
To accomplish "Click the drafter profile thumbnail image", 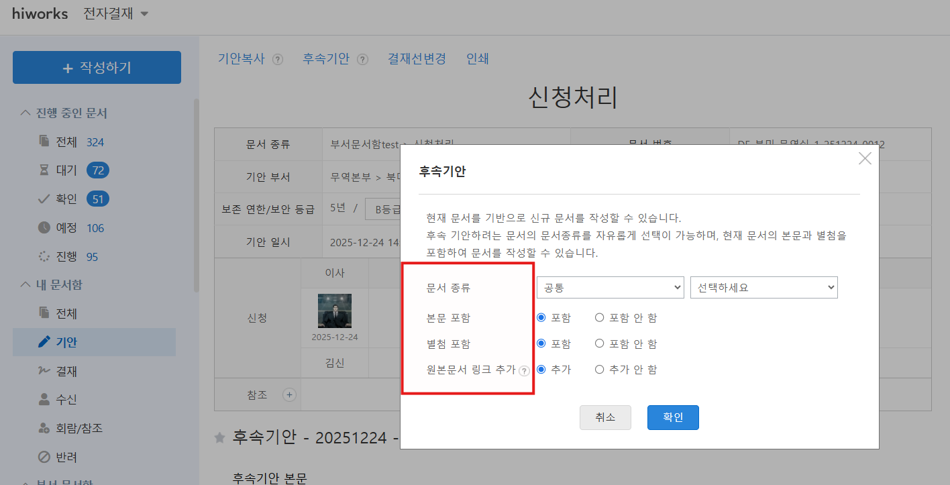I will 335,311.
